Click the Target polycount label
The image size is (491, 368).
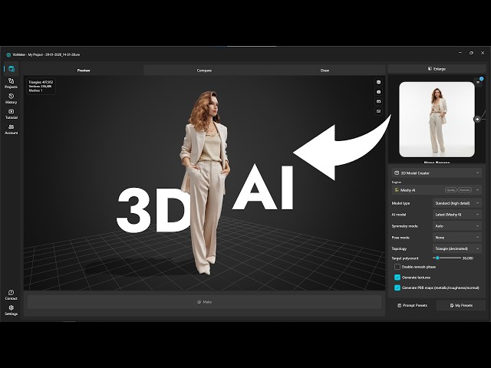[405, 258]
